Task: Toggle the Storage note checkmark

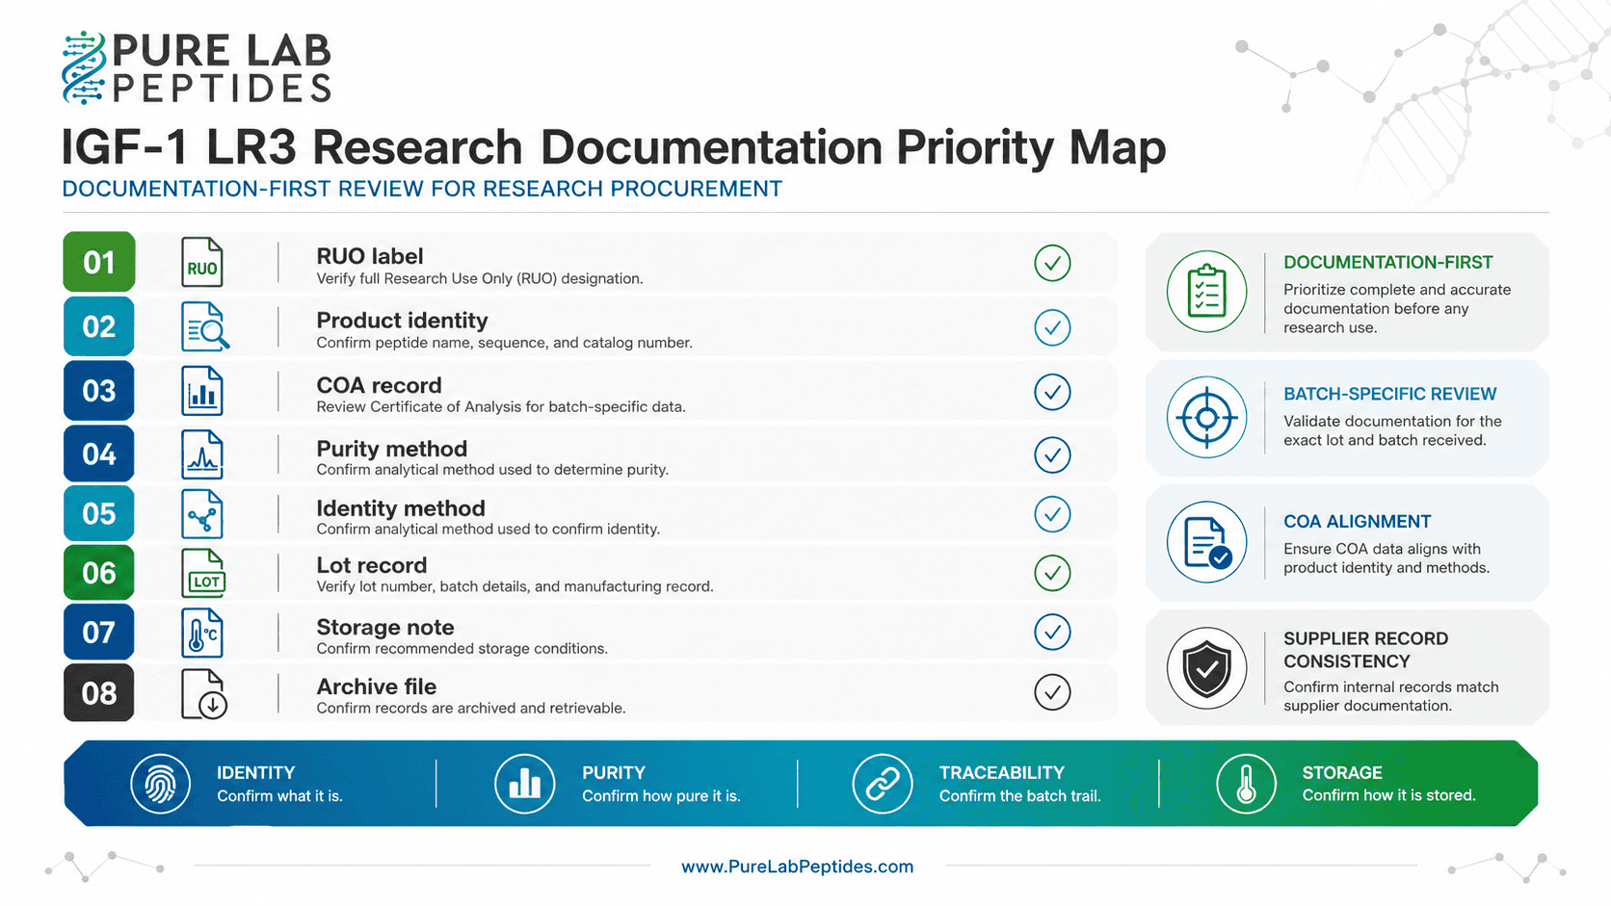Action: [x=1052, y=633]
